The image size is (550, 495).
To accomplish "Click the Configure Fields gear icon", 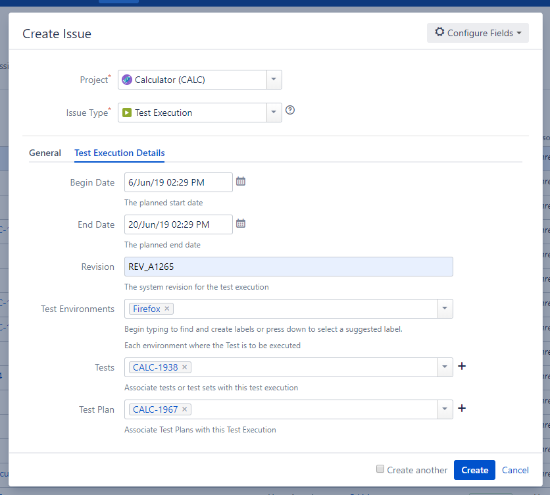I will tap(439, 32).
